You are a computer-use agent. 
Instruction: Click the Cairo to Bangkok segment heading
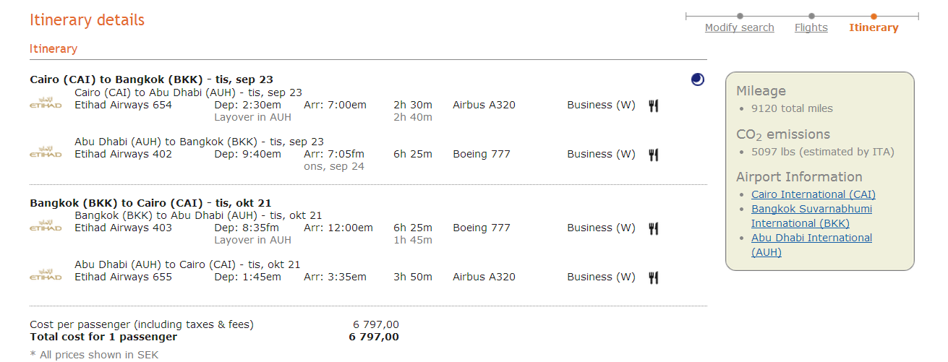pos(151,79)
